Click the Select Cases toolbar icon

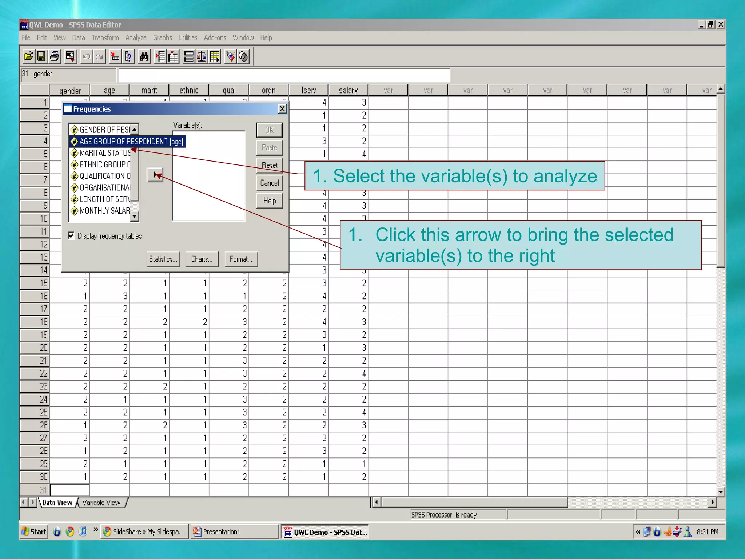tap(215, 56)
